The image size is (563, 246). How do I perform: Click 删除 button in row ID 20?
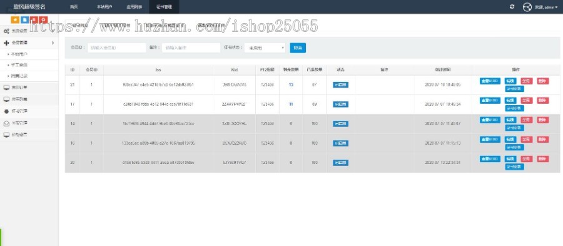click(543, 159)
